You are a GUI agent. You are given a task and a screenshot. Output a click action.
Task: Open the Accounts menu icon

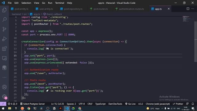(4, 87)
